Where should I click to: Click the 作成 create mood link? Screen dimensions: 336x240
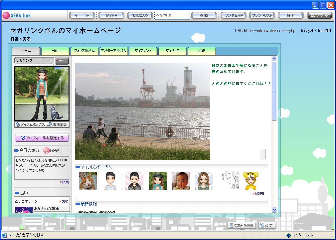65,182
